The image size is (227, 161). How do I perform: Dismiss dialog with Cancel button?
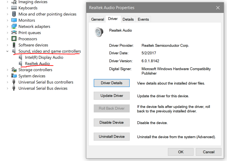tap(209, 152)
